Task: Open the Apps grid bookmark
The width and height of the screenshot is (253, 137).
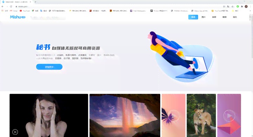Action: [x=5, y=11]
